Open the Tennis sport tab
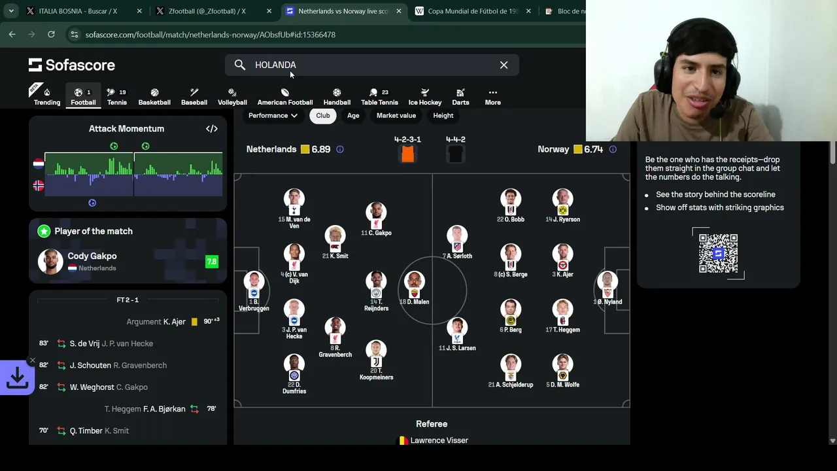Image resolution: width=837 pixels, height=471 pixels. coord(117,97)
